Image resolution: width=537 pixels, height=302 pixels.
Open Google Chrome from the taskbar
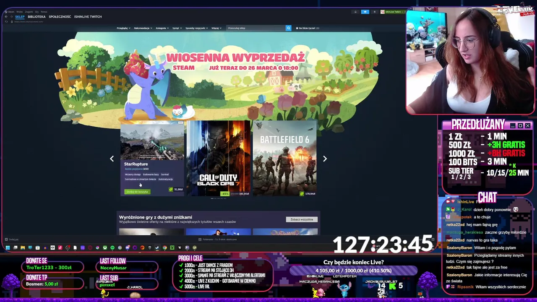pos(165,247)
